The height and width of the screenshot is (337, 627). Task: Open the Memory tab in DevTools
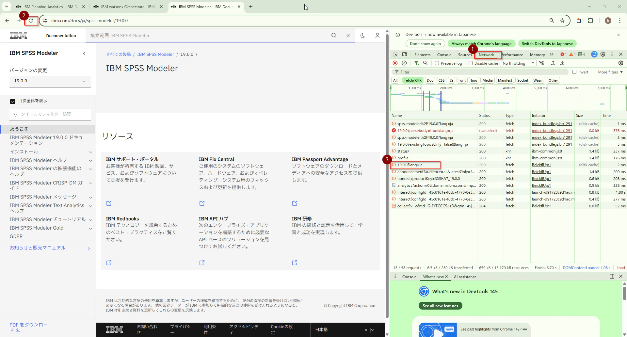pyautogui.click(x=537, y=55)
